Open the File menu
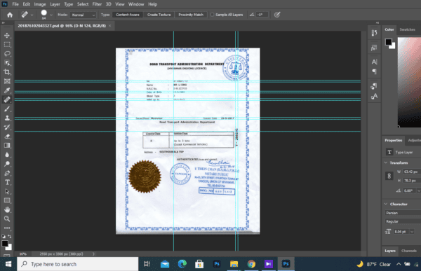The image size is (421, 271). pyautogui.click(x=15, y=4)
